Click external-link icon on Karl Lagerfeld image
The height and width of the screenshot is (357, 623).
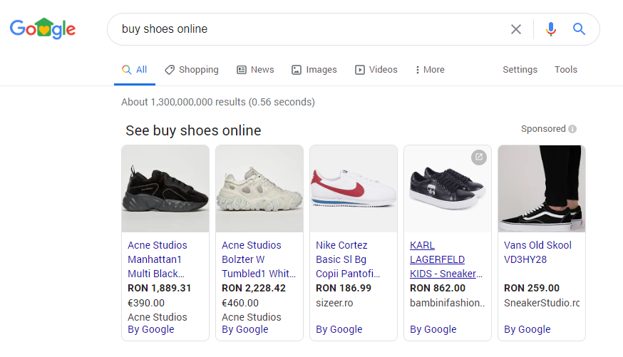pos(479,157)
